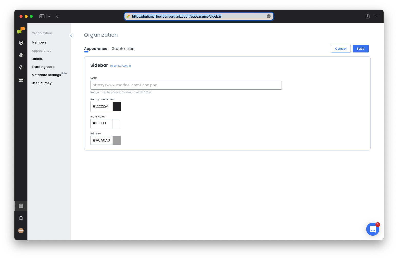Save the sidebar appearance changes
The height and width of the screenshot is (259, 398).
coord(360,49)
